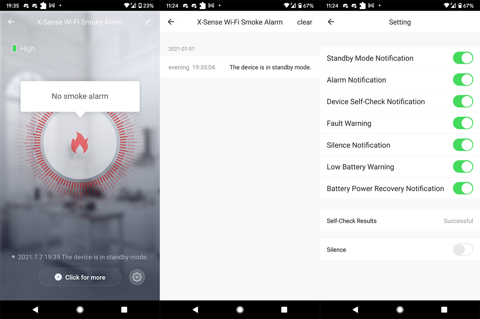The image size is (480, 319).
Task: Tap the red flame icon in the dial
Action: 80,142
